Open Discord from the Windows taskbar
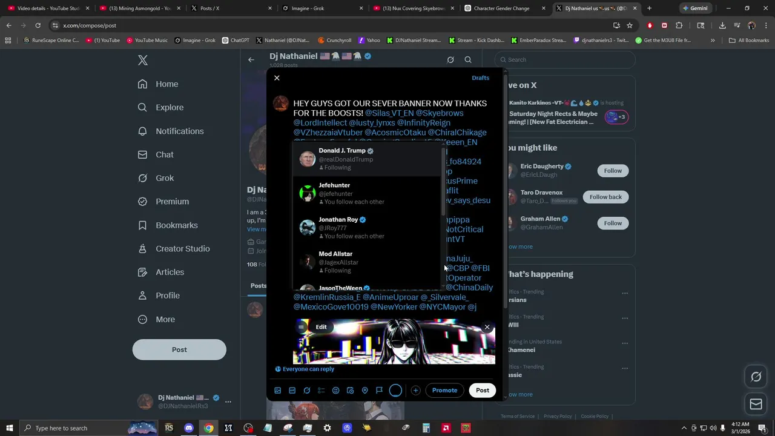The image size is (775, 436). (188, 428)
